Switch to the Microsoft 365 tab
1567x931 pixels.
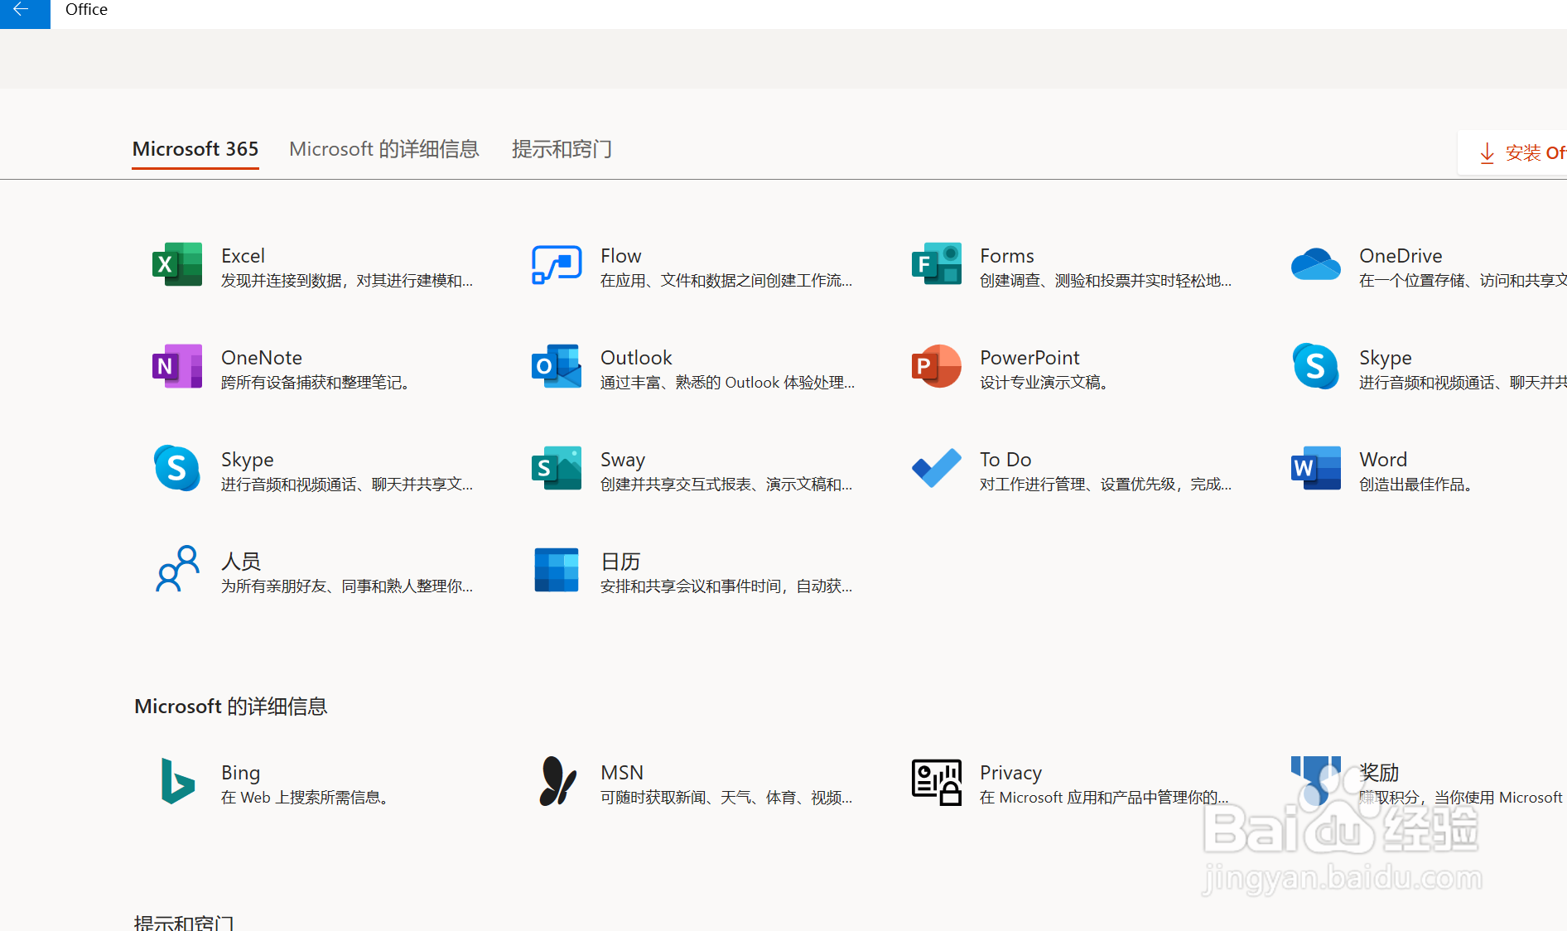[x=195, y=149]
